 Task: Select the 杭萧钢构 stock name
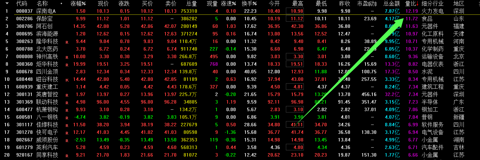tap(48, 109)
